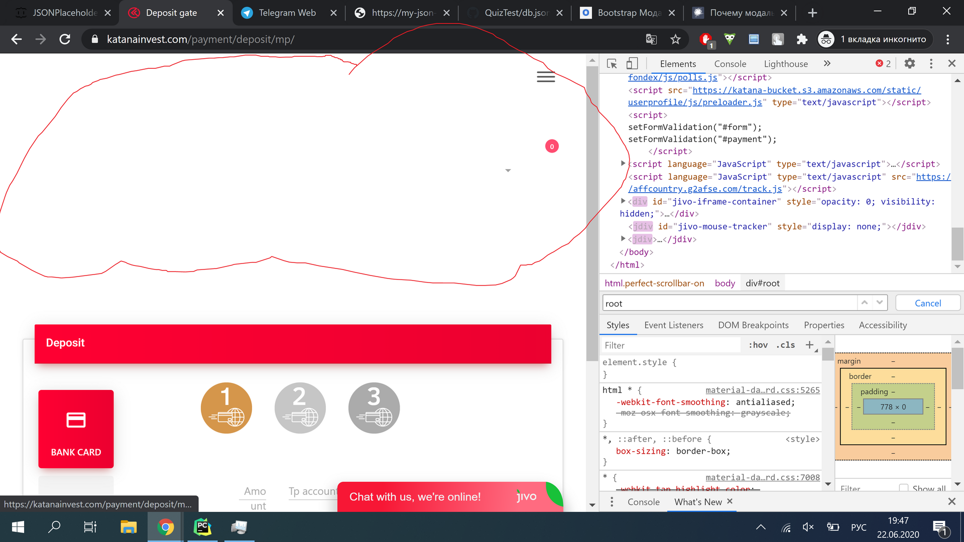Open the Event Listeners tab

[x=674, y=325]
